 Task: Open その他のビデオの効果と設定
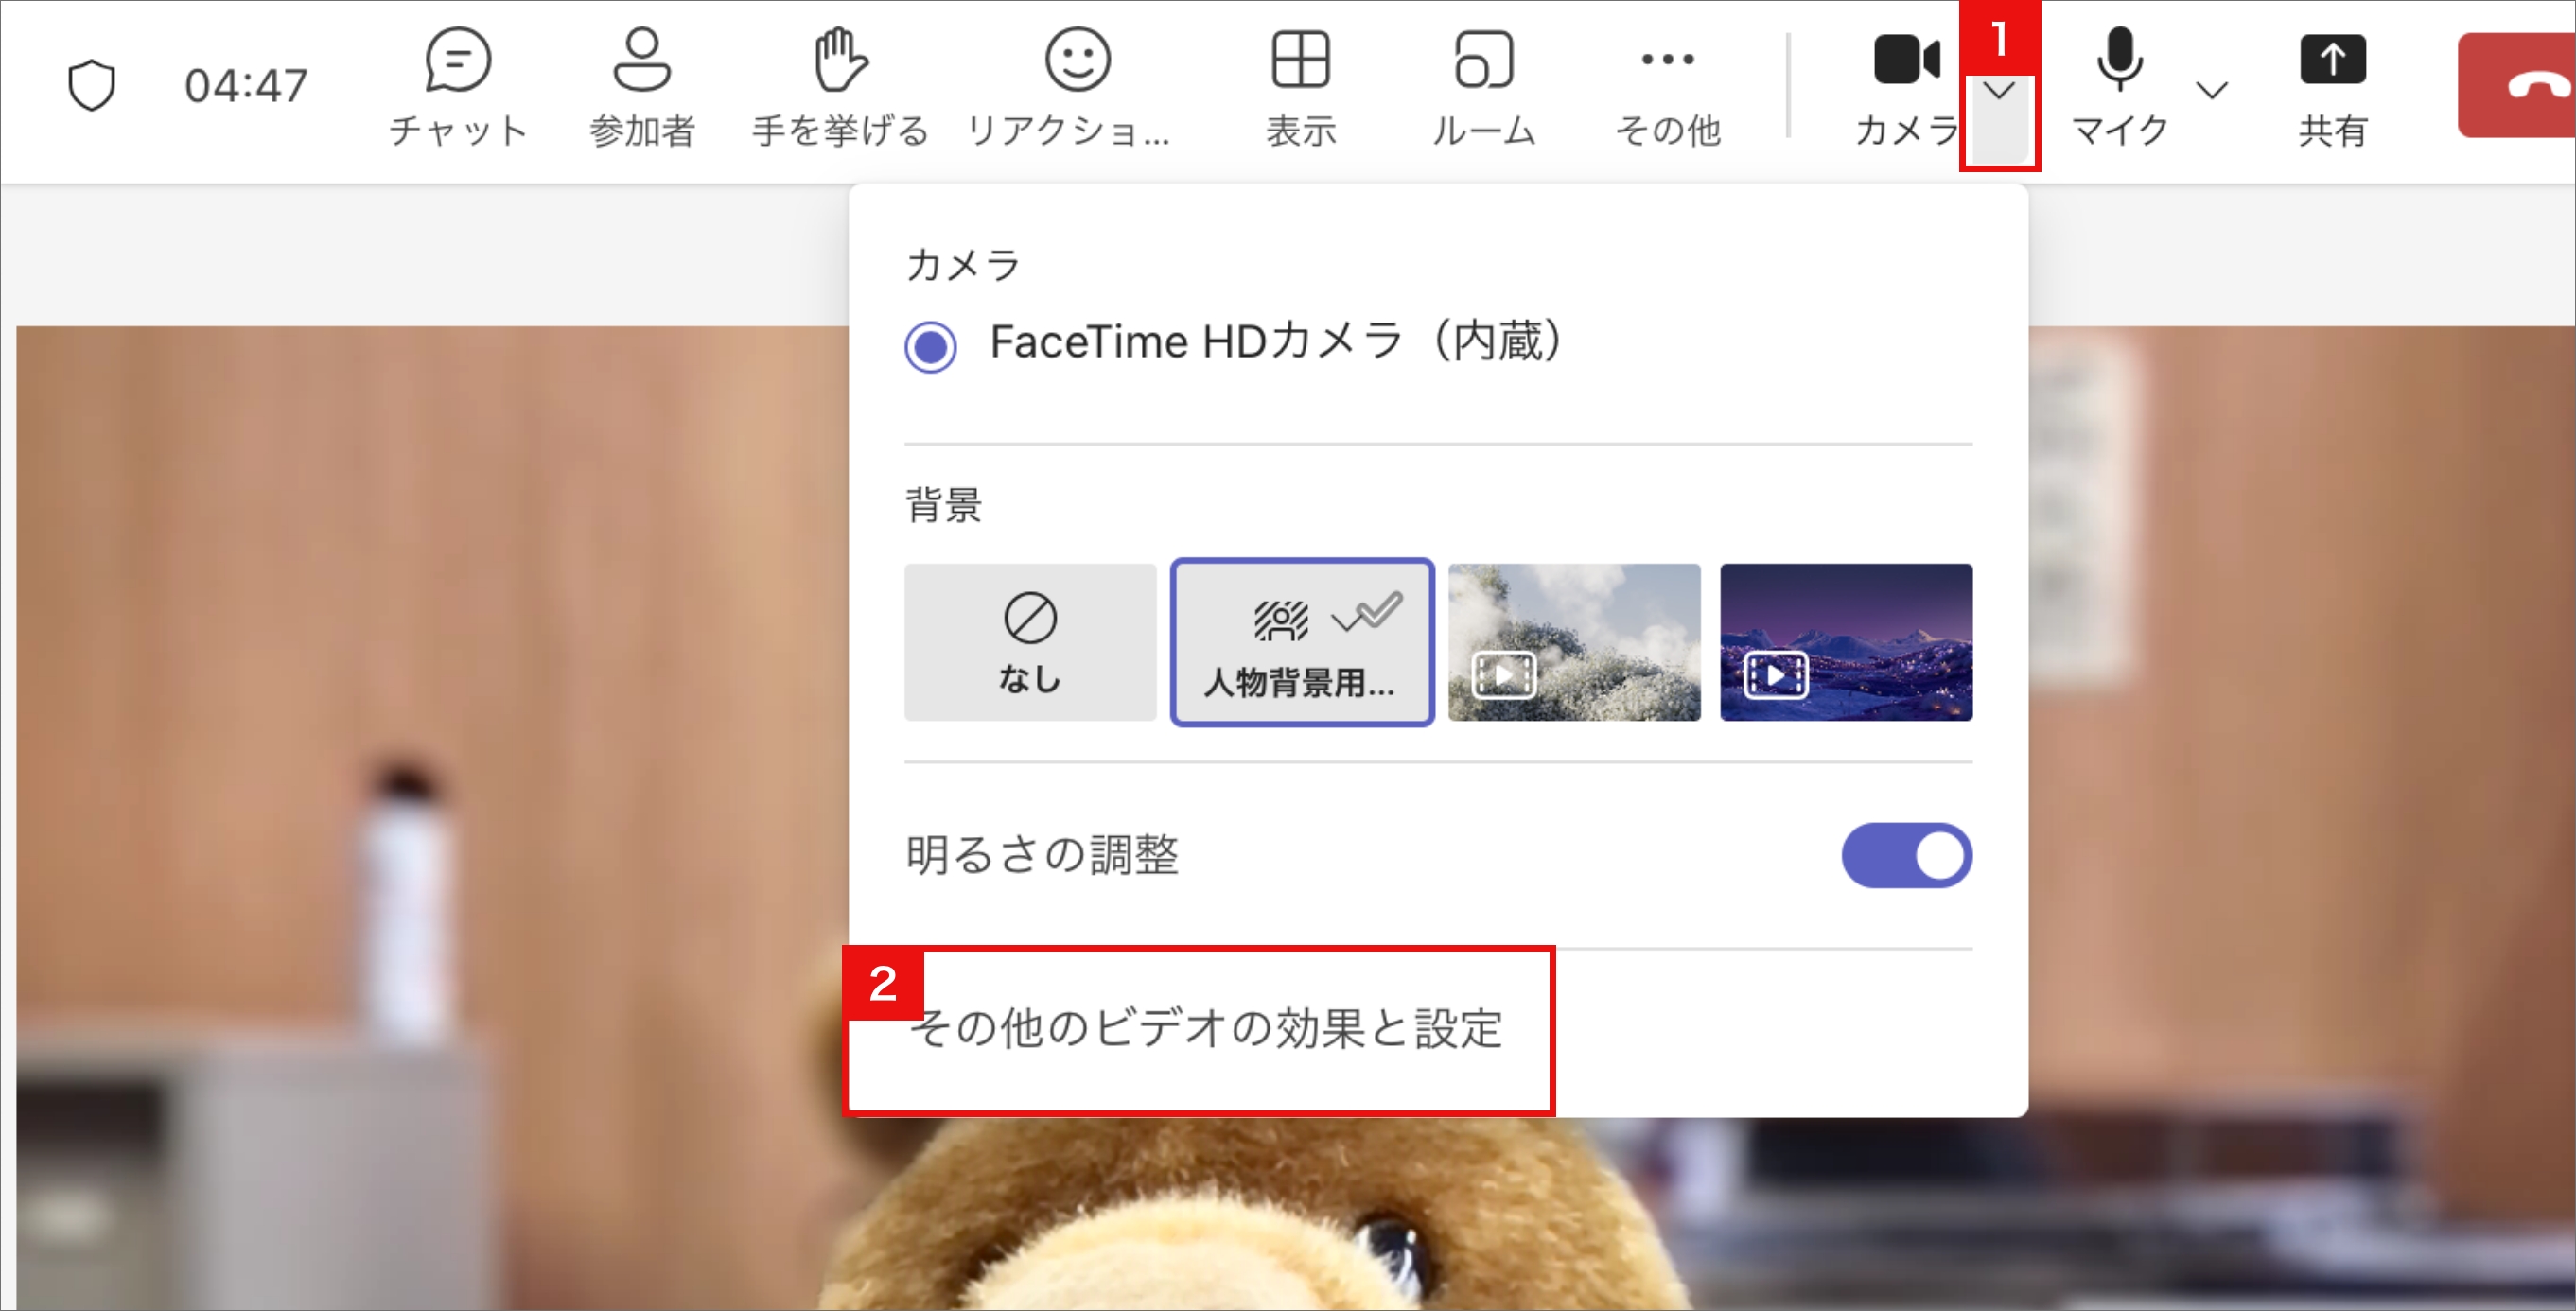coord(1205,1029)
